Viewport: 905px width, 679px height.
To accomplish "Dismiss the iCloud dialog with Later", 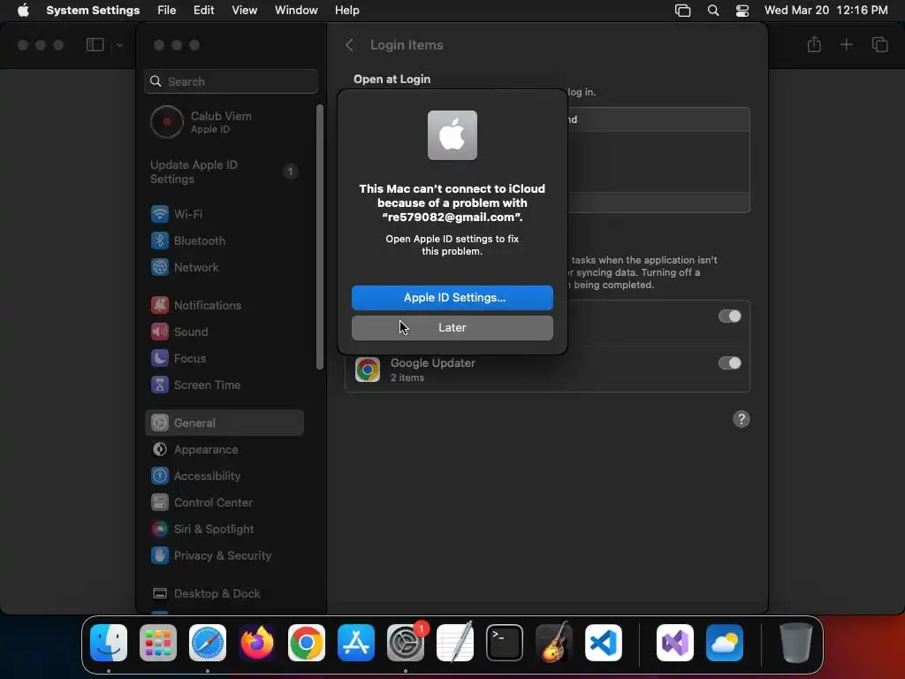I will click(452, 327).
